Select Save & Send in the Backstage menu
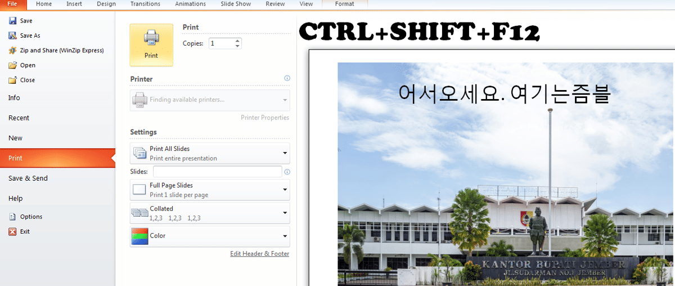This screenshot has height=286, width=675. (28, 178)
